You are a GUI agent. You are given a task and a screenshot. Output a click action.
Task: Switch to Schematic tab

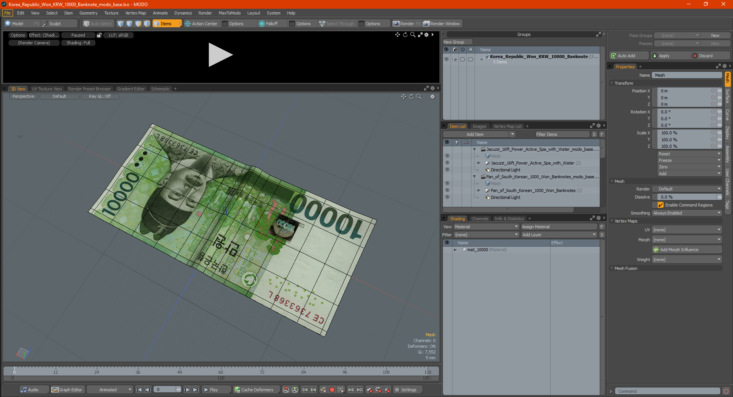coord(160,89)
